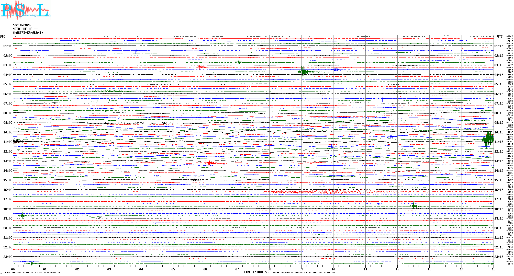Click the 16:00 hour label on left

click(8, 190)
